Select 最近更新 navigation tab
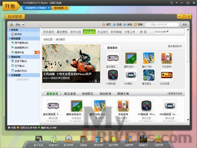 point(62,32)
